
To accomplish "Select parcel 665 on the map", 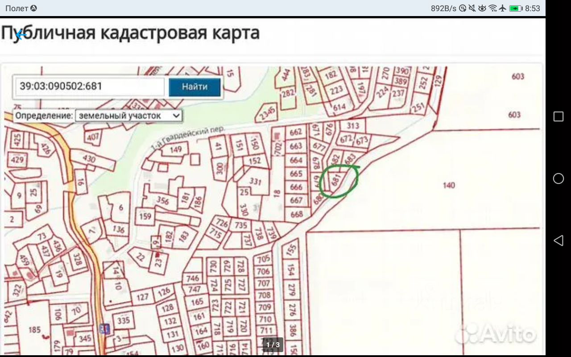I will pyautogui.click(x=296, y=174).
